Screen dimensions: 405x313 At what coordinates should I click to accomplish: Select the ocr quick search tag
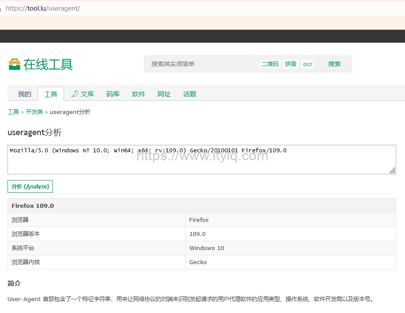click(307, 64)
